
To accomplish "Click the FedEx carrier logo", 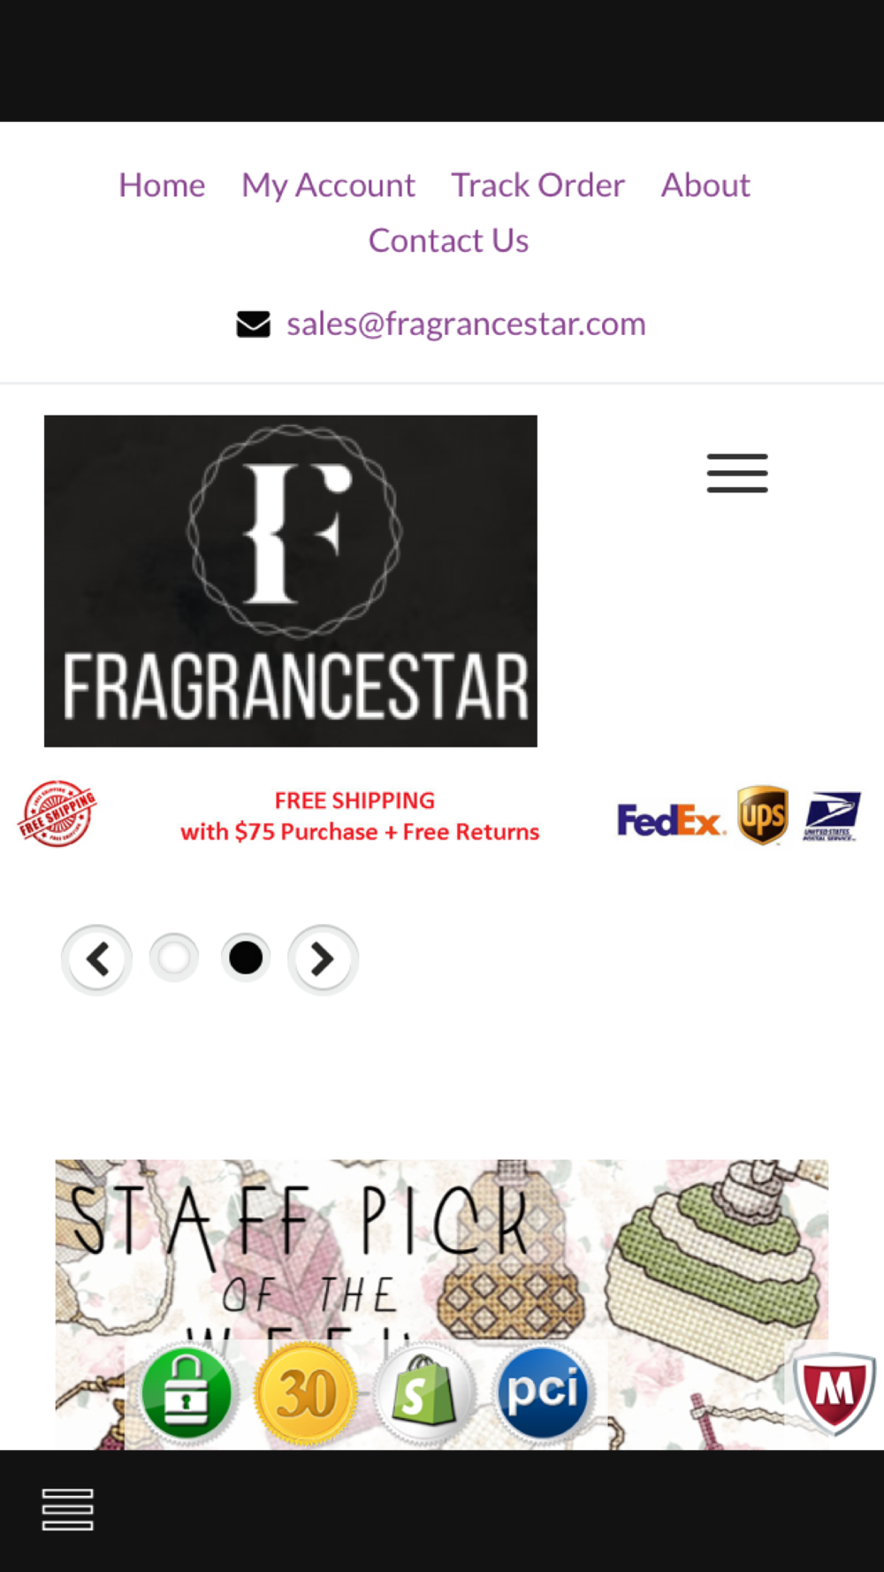I will [670, 820].
